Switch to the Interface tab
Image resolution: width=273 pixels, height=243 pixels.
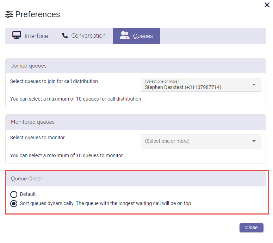36,36
